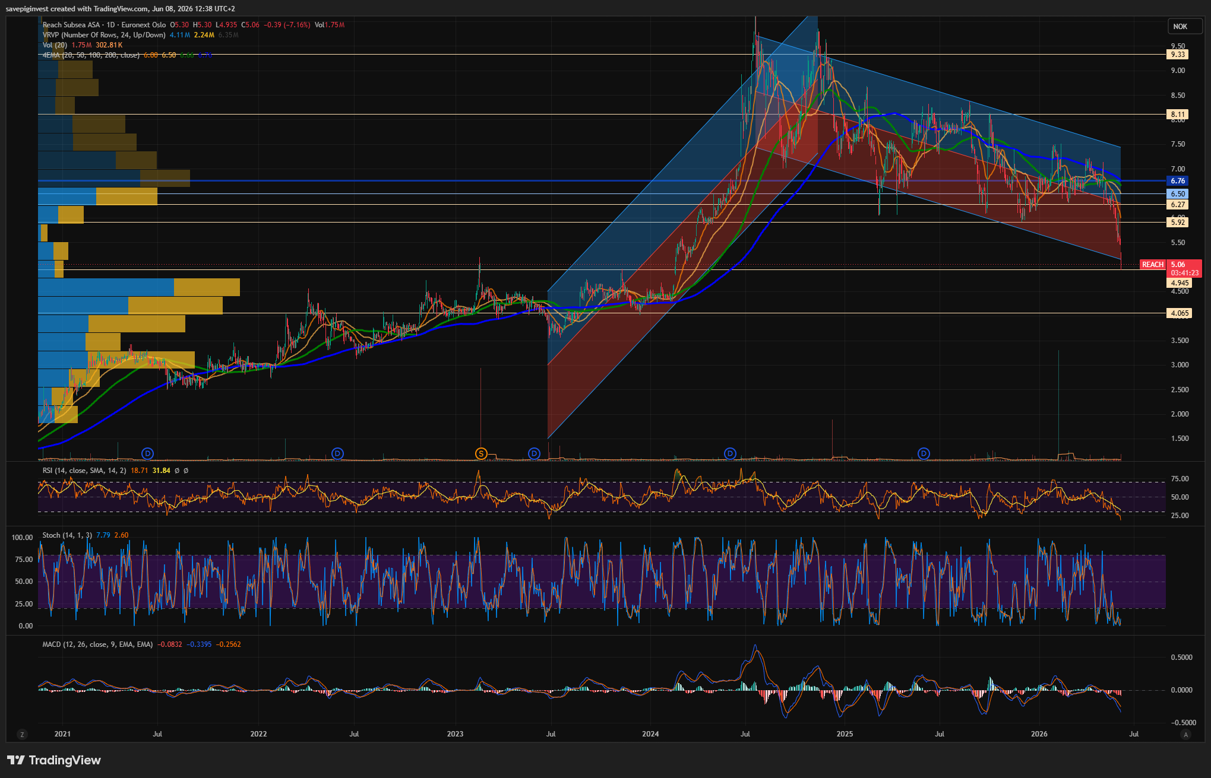This screenshot has width=1211, height=778.
Task: Click the MACD signal value -0.2562
Action: pyautogui.click(x=228, y=644)
